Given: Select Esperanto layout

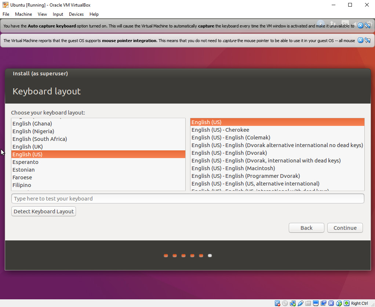Looking at the screenshot, I should point(98,162).
